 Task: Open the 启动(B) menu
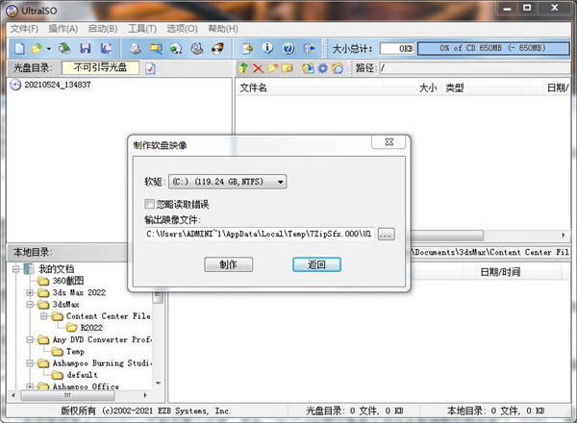pyautogui.click(x=103, y=29)
